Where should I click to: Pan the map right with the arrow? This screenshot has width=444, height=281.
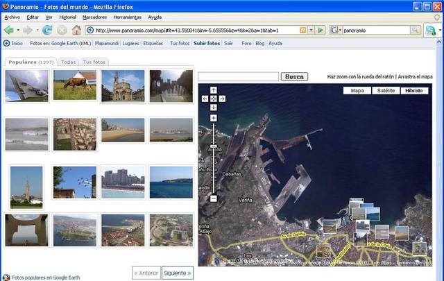click(x=222, y=99)
